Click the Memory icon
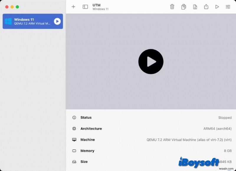 coord(74,151)
